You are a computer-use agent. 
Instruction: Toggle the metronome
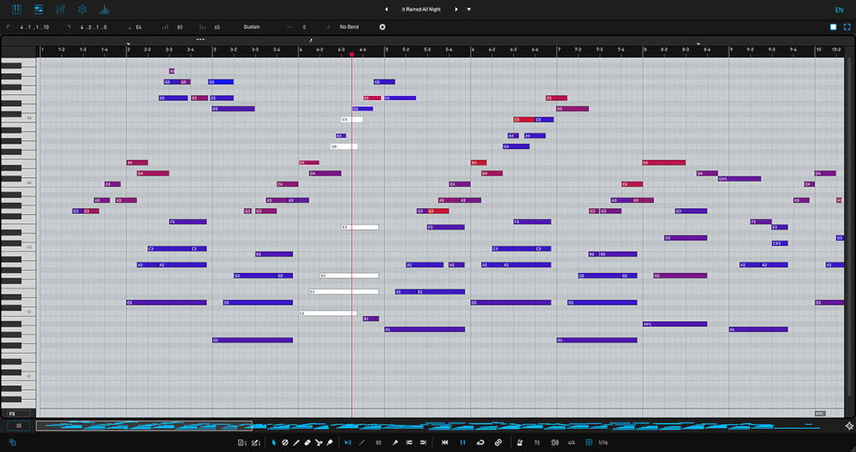coord(520,443)
